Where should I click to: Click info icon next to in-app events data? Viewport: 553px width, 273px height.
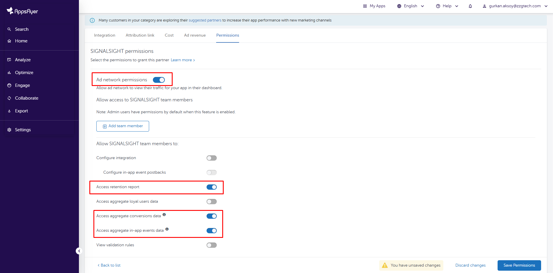point(167,229)
